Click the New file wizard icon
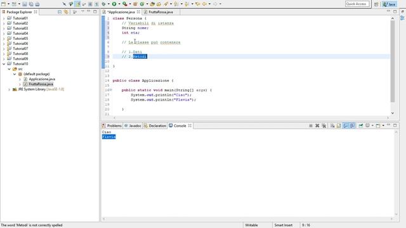 pos(4,4)
